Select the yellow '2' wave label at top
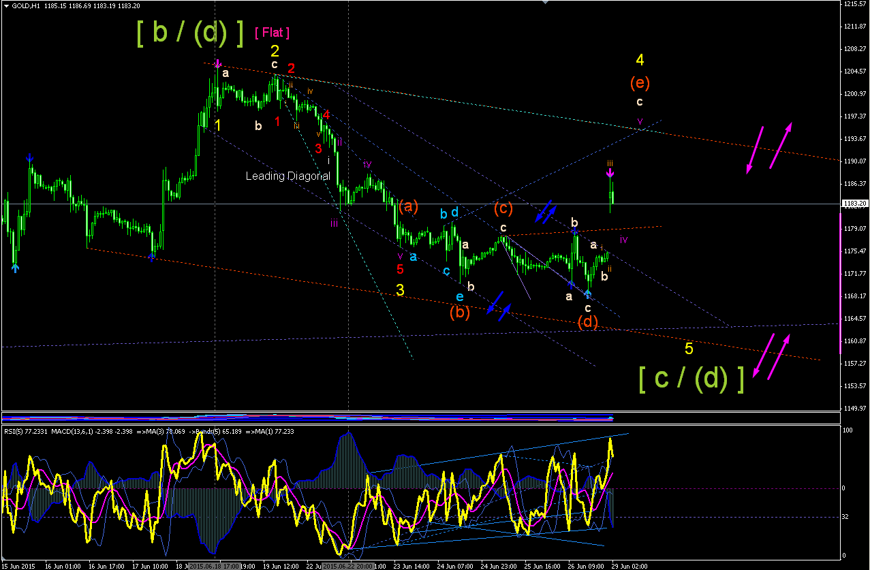The image size is (870, 570). (275, 50)
